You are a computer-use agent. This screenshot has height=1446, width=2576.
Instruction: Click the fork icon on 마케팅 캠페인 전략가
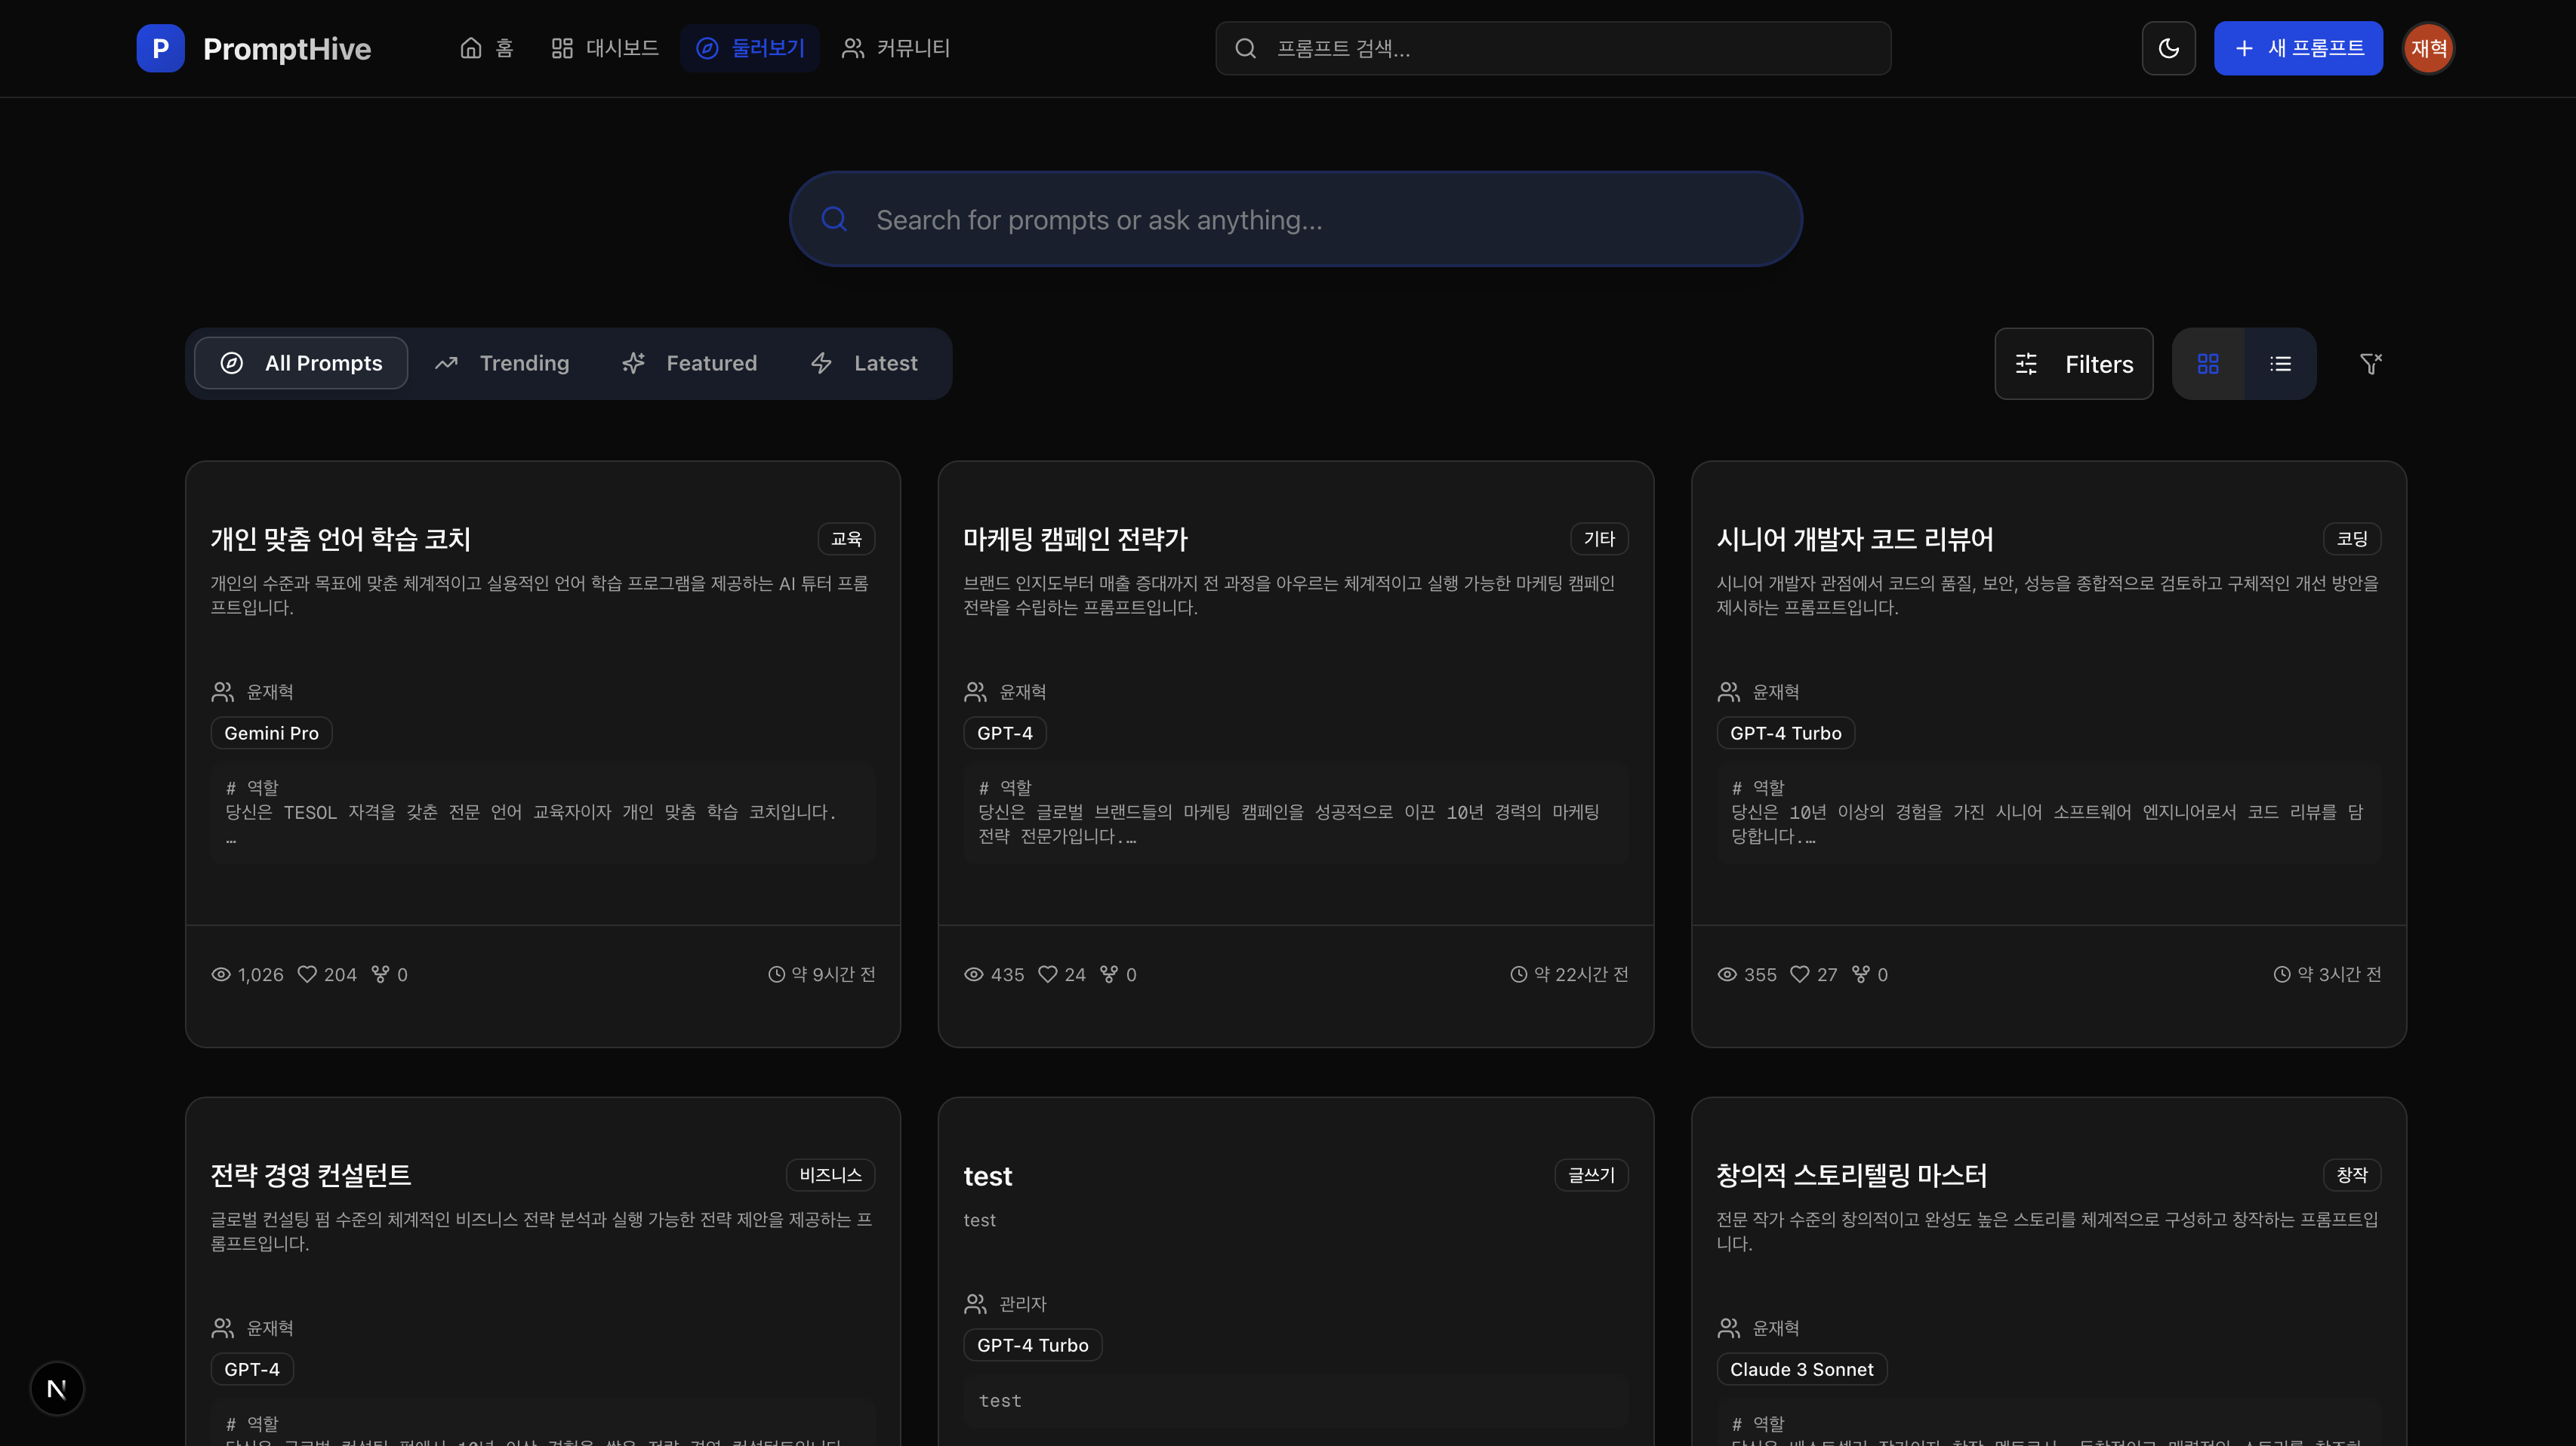[1109, 974]
